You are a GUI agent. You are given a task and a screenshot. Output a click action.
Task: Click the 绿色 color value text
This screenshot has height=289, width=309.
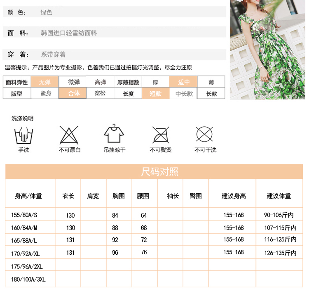click(46, 12)
